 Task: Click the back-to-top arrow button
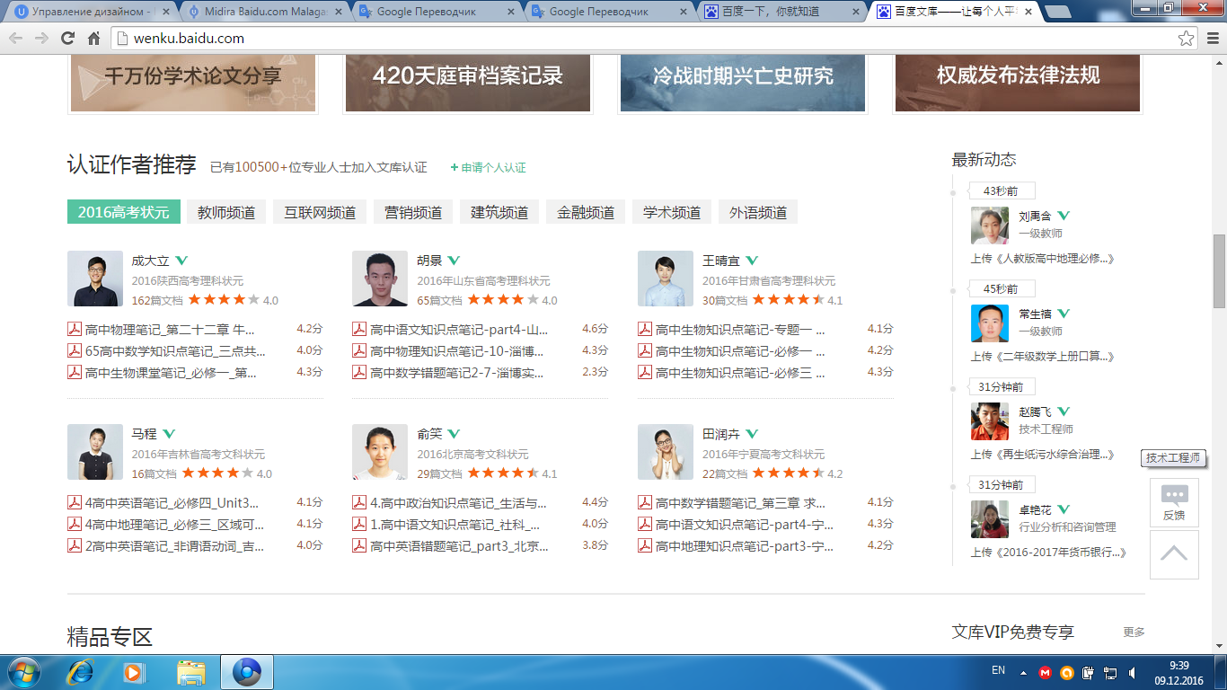(x=1174, y=554)
